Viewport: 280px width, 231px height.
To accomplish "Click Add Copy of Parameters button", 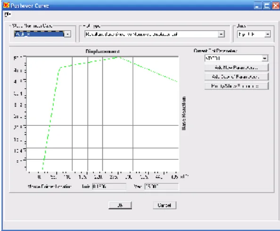I will tap(236, 77).
